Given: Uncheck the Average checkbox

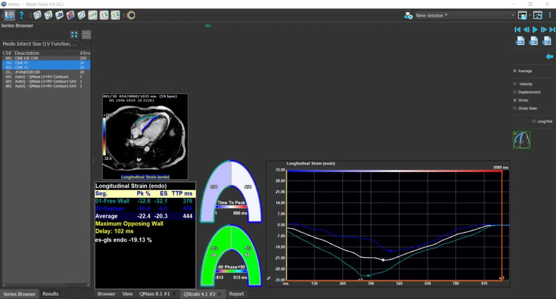Looking at the screenshot, I should pyautogui.click(x=515, y=71).
